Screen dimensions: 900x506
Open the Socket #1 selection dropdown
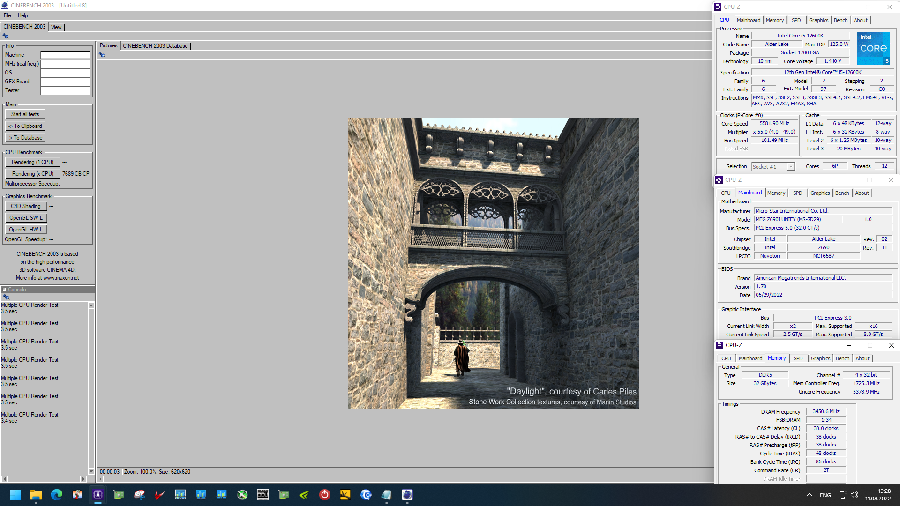pos(773,167)
